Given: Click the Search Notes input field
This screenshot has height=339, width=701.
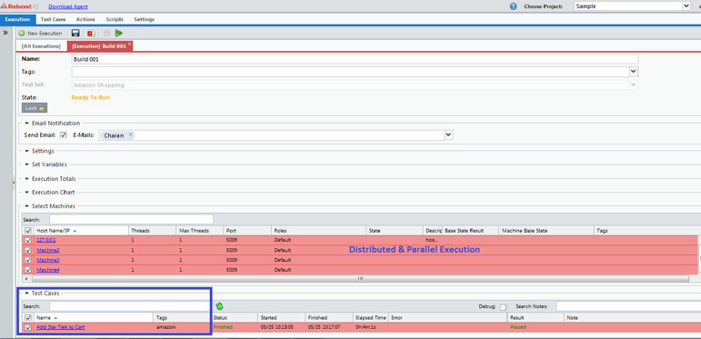Looking at the screenshot, I should [628, 306].
